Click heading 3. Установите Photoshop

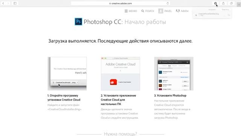170,96
